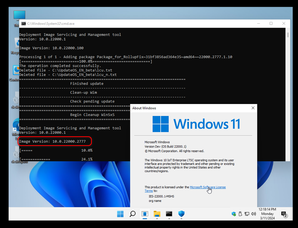The height and width of the screenshot is (228, 298).
Task: Open the Windows Start menu
Action: coord(120,214)
